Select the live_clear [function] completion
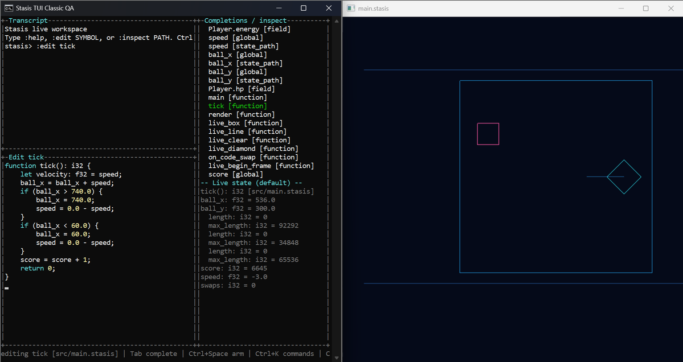 click(249, 140)
